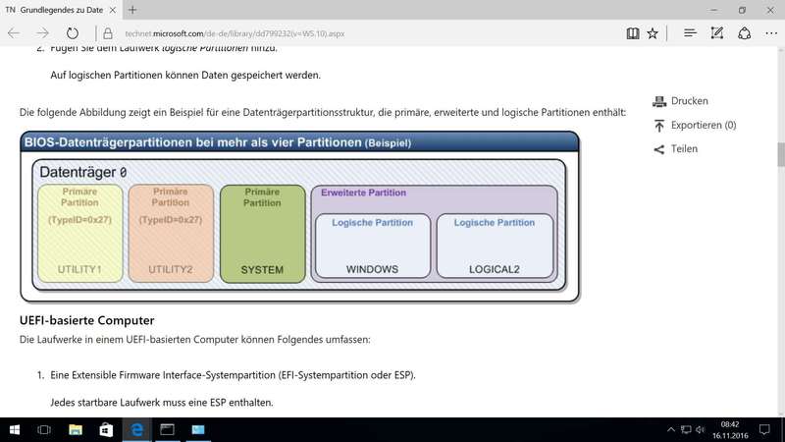This screenshot has height=442, width=785.
Task: Click the Drucken printer icon
Action: coord(659,101)
